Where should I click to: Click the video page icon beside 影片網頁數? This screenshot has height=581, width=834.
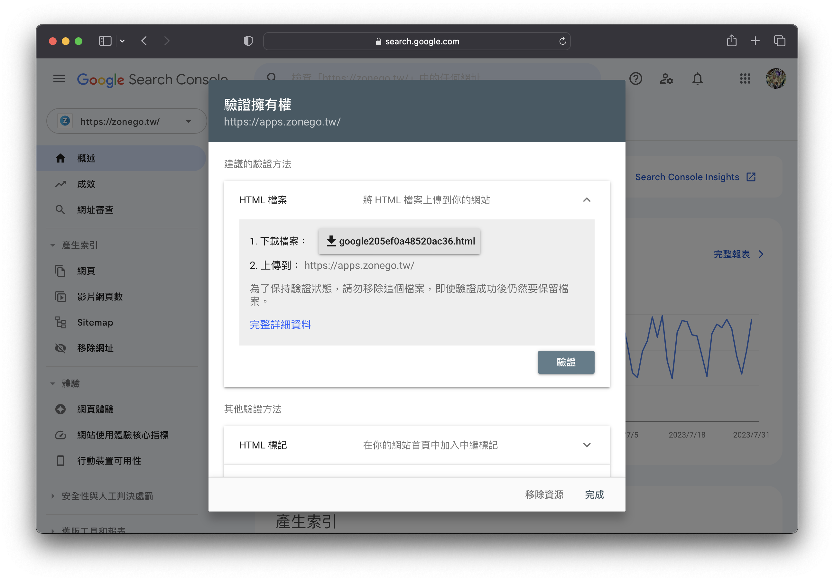(x=60, y=297)
